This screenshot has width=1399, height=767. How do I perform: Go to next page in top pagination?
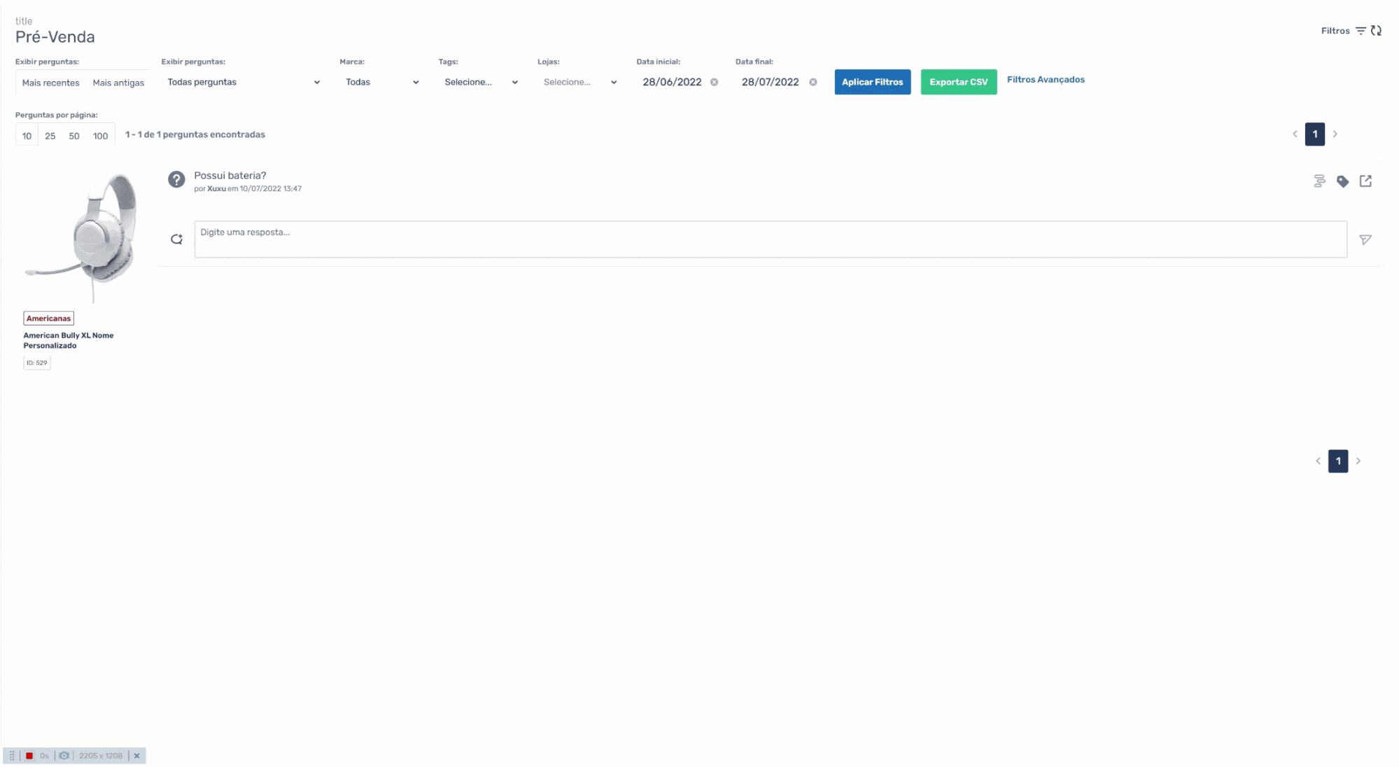(x=1335, y=134)
